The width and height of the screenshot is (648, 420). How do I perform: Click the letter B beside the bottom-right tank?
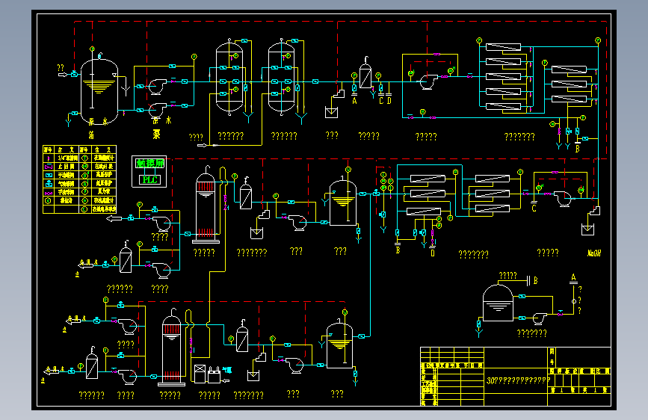(536, 281)
